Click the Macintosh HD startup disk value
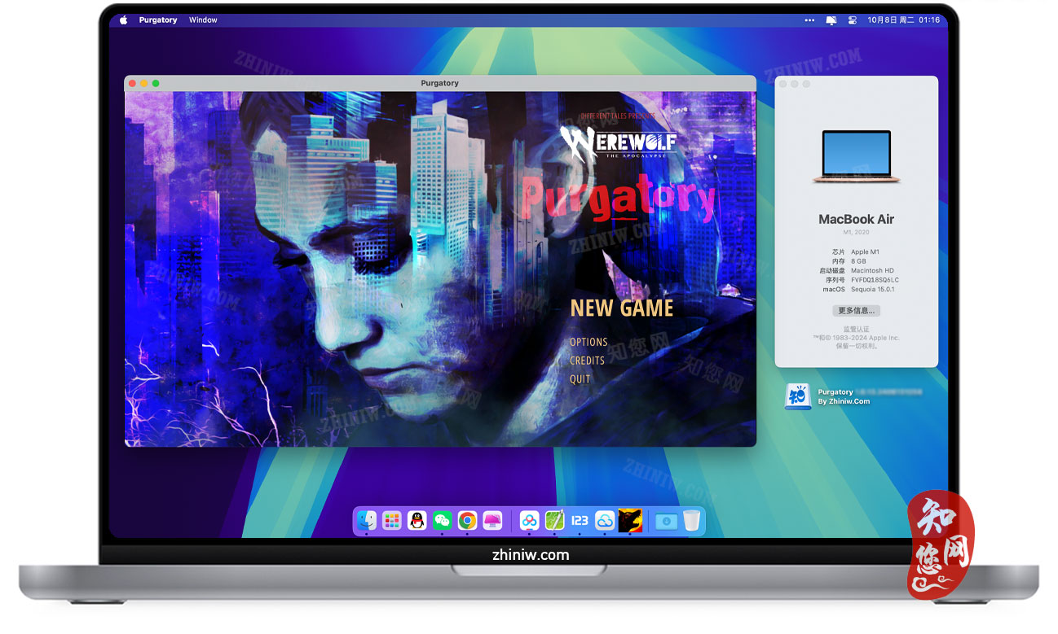1058x634 pixels. pyautogui.click(x=872, y=270)
